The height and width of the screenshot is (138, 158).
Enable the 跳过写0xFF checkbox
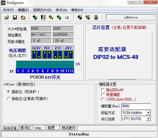coord(103,90)
